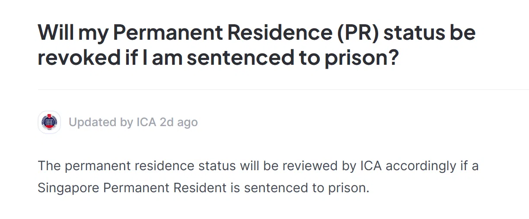The image size is (529, 219).
Task: Click the question heading about PR status
Action: [x=256, y=45]
